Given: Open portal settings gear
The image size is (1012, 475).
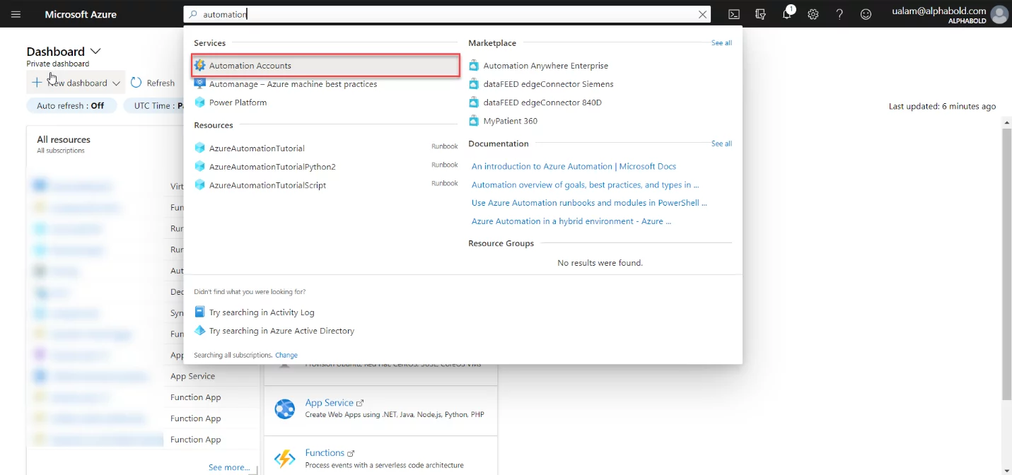Looking at the screenshot, I should pyautogui.click(x=813, y=14).
